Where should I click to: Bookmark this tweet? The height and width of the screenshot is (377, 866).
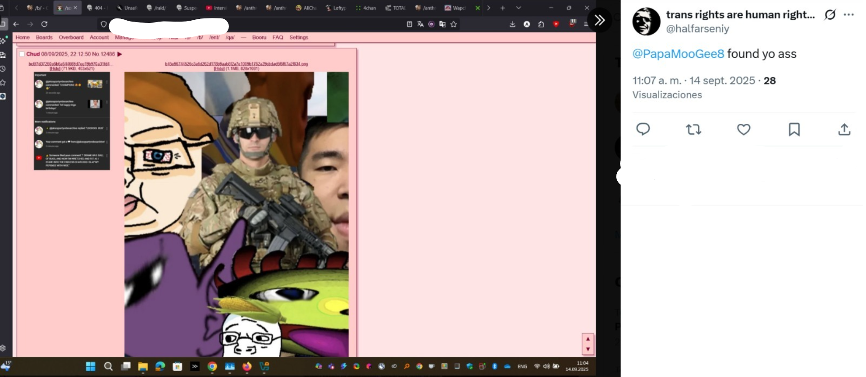tap(794, 130)
